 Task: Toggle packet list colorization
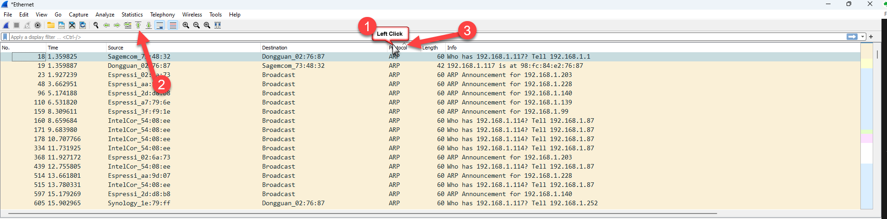tap(173, 25)
